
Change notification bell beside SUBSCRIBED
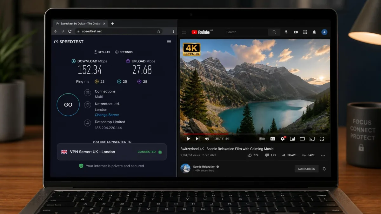[x=324, y=169]
